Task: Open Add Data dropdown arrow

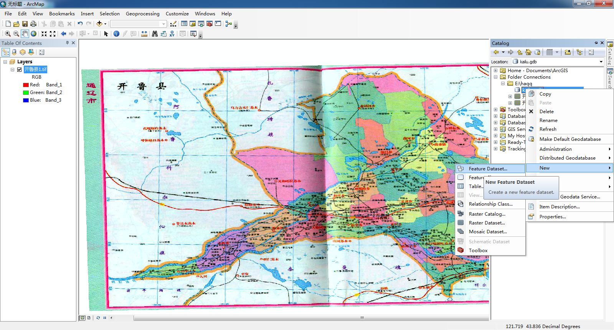Action: coord(105,24)
